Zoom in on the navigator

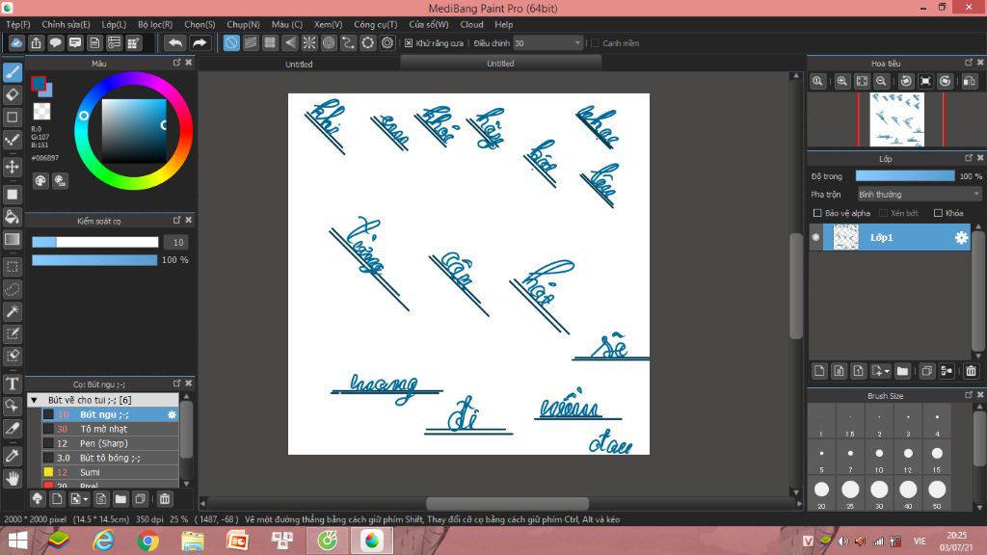841,81
